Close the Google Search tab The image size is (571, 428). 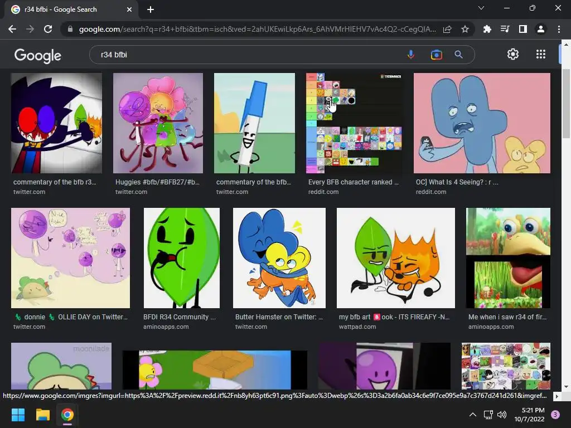[x=129, y=9]
